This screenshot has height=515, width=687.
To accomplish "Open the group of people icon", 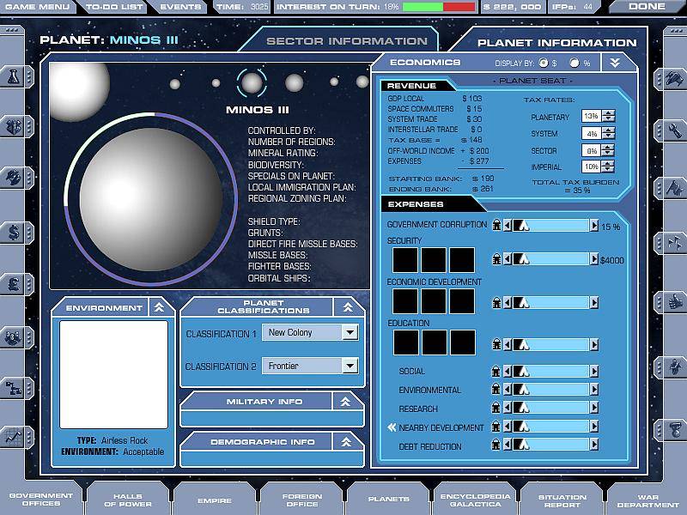I will coord(14,337).
